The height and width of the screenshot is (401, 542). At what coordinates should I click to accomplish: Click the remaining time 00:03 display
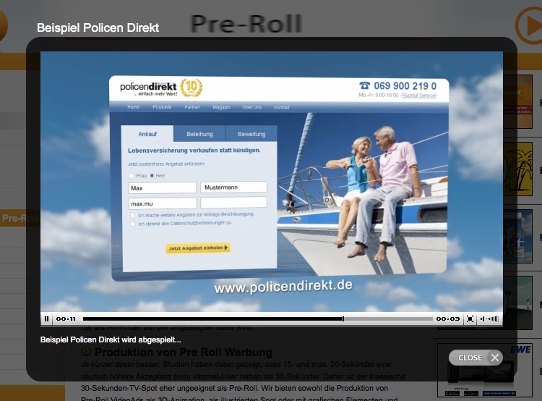click(x=447, y=319)
